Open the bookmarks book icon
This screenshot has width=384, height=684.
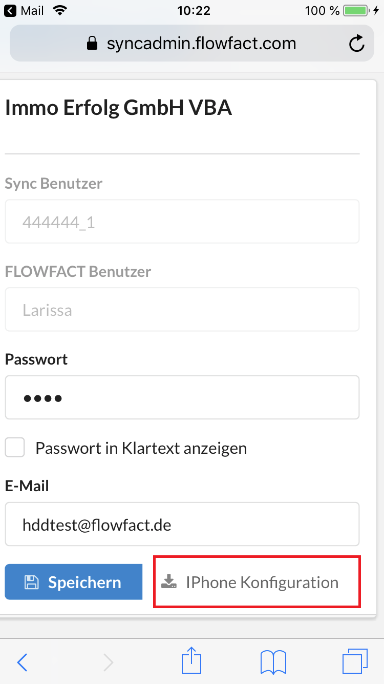click(x=273, y=662)
